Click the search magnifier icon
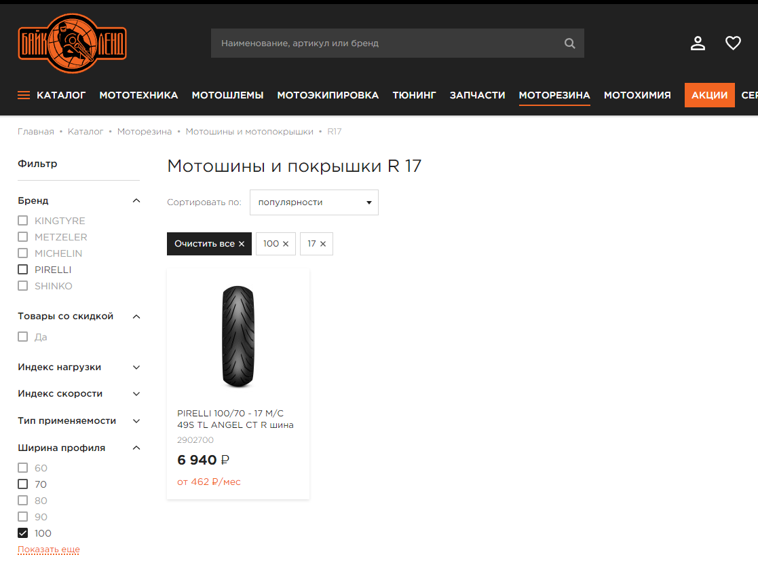758x576 pixels. coord(570,43)
